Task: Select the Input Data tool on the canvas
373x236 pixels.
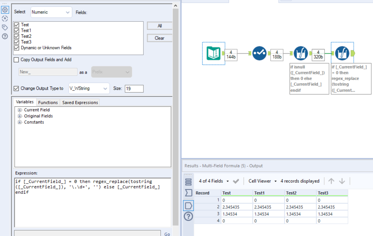Action: pyautogui.click(x=213, y=53)
